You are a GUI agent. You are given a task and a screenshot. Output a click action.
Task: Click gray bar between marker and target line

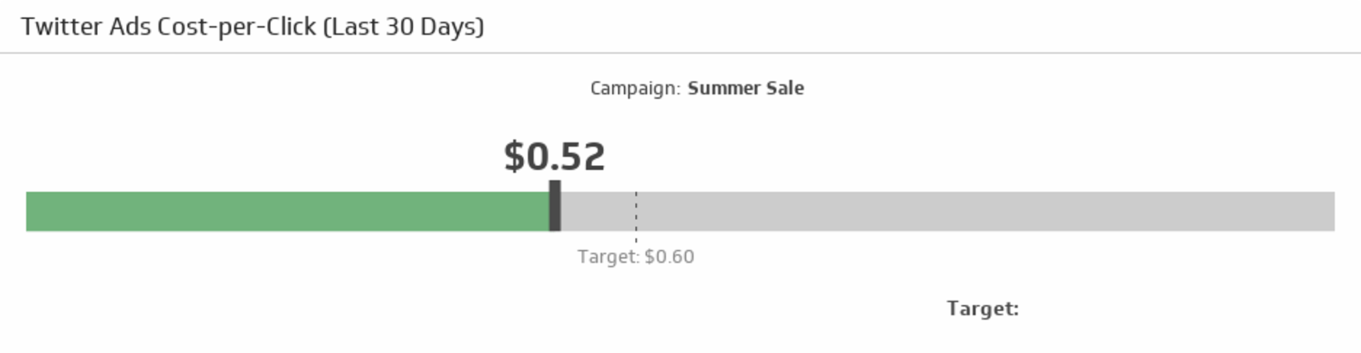(x=598, y=211)
